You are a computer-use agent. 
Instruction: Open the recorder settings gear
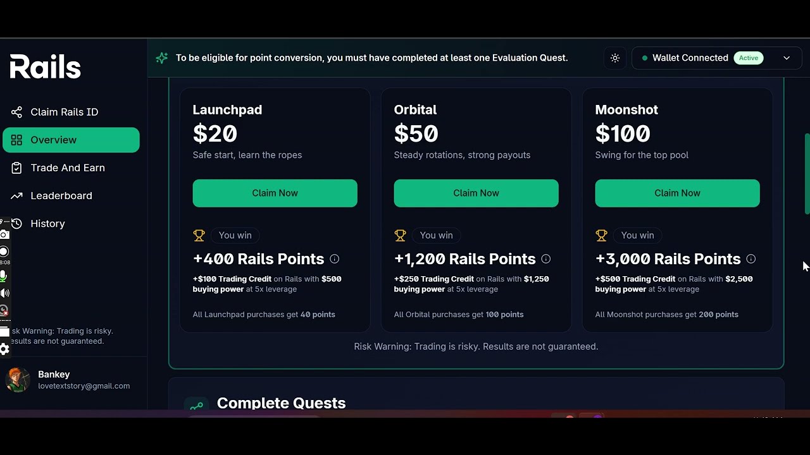pyautogui.click(x=4, y=349)
